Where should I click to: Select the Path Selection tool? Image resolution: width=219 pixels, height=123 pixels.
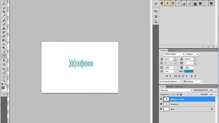click(x=4, y=60)
